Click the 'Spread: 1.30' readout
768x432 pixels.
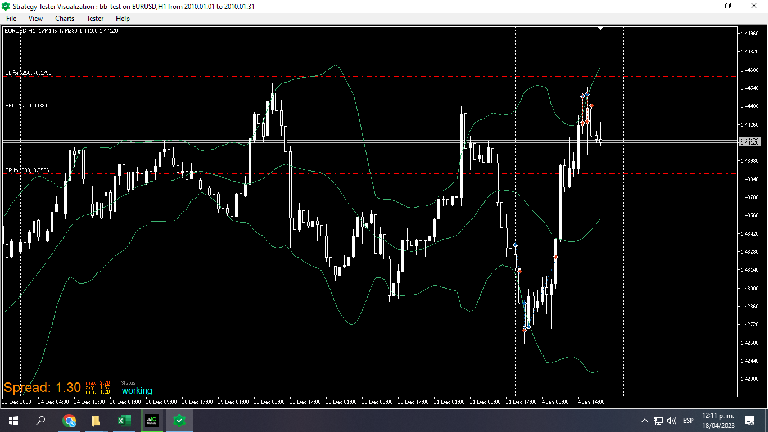click(x=42, y=388)
